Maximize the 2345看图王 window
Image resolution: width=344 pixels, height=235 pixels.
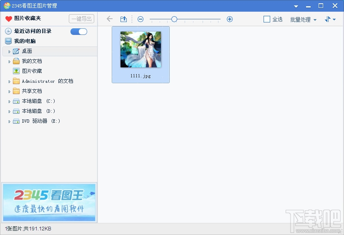321,6
